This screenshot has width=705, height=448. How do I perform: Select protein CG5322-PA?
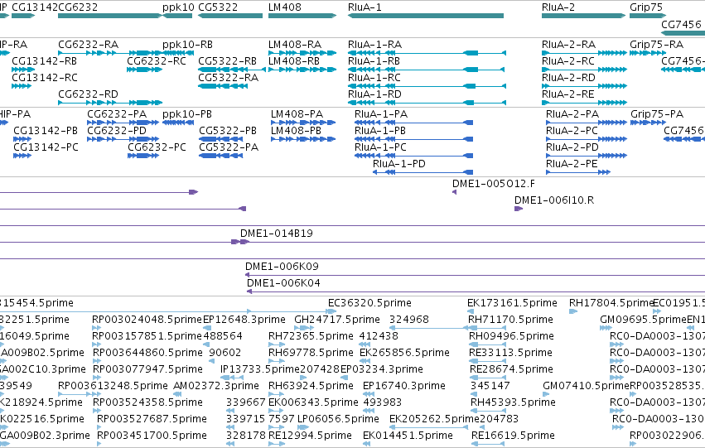click(x=220, y=156)
